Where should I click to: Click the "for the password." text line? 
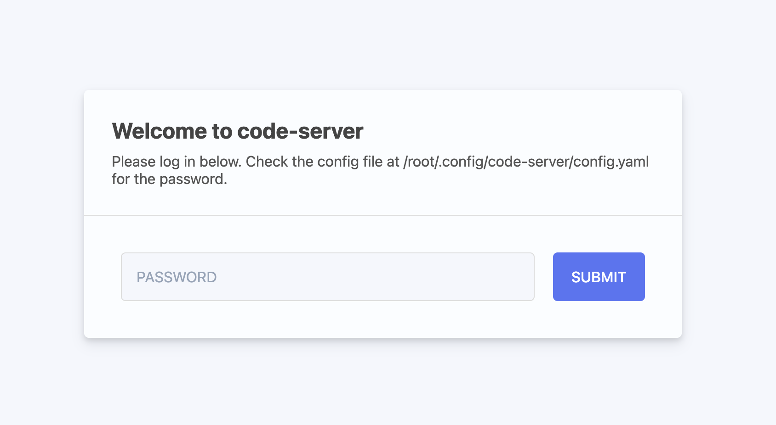click(x=170, y=179)
